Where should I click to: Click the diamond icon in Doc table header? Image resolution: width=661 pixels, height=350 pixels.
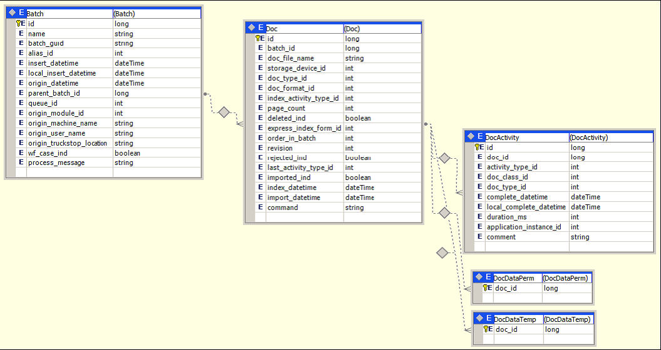pyautogui.click(x=251, y=28)
